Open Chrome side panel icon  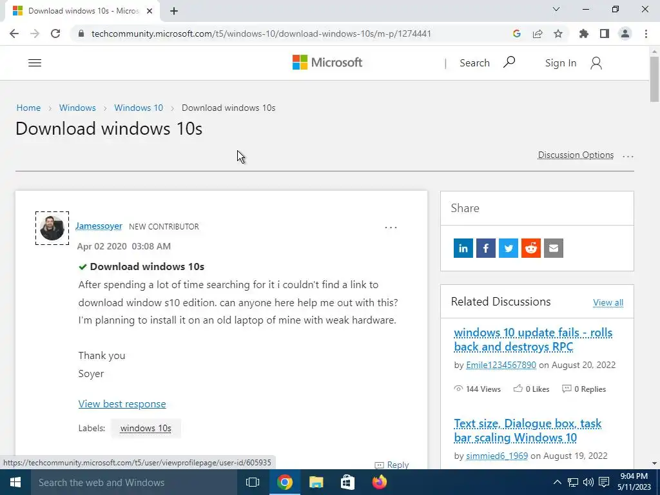pyautogui.click(x=605, y=34)
